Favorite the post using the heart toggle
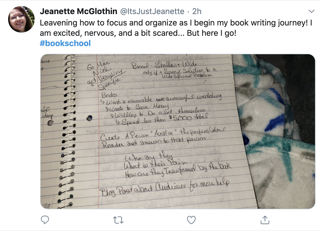This screenshot has width=321, height=231. point(191,220)
